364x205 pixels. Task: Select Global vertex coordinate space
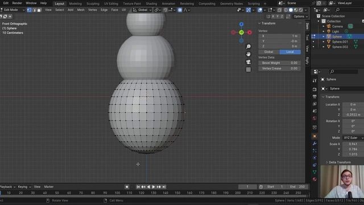tap(269, 52)
